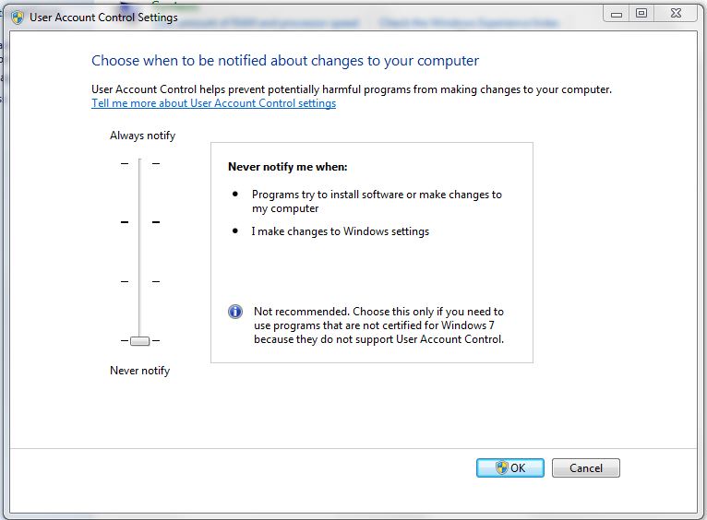This screenshot has height=520, width=707.
Task: Minimize the User Account Control Settings window
Action: [x=617, y=14]
